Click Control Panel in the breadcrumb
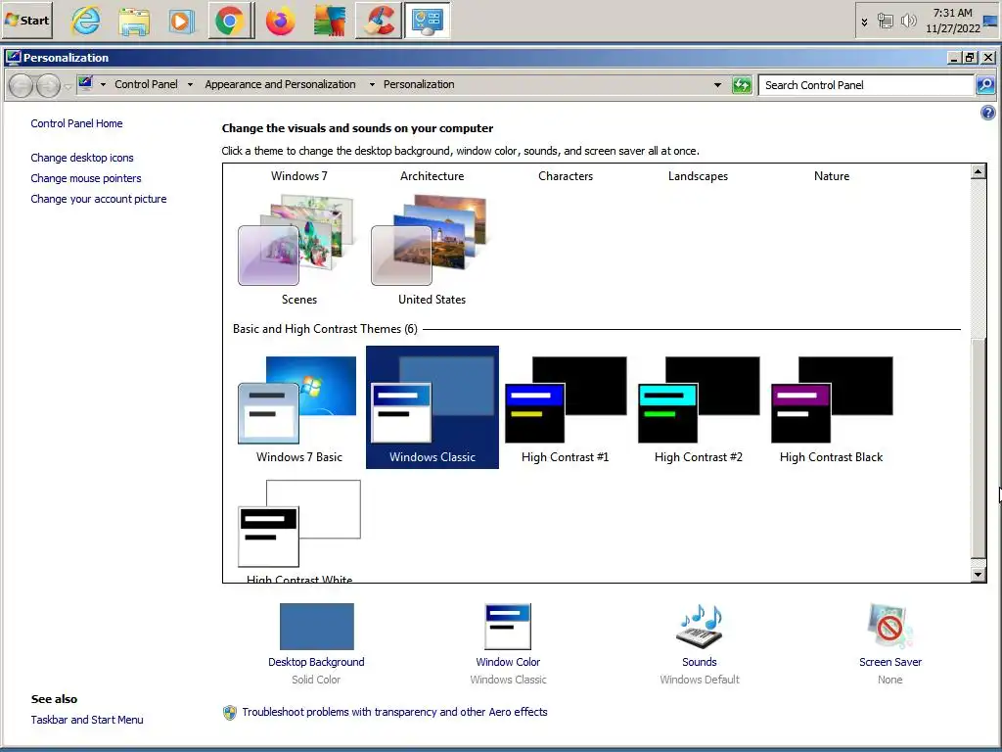This screenshot has height=752, width=1002. pos(146,84)
